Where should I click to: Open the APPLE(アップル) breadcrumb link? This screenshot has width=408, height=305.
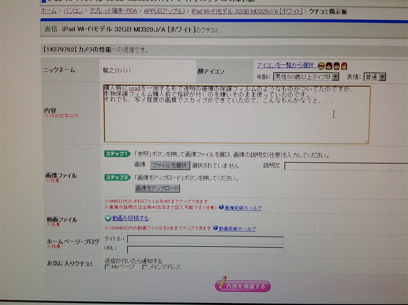coord(164,11)
